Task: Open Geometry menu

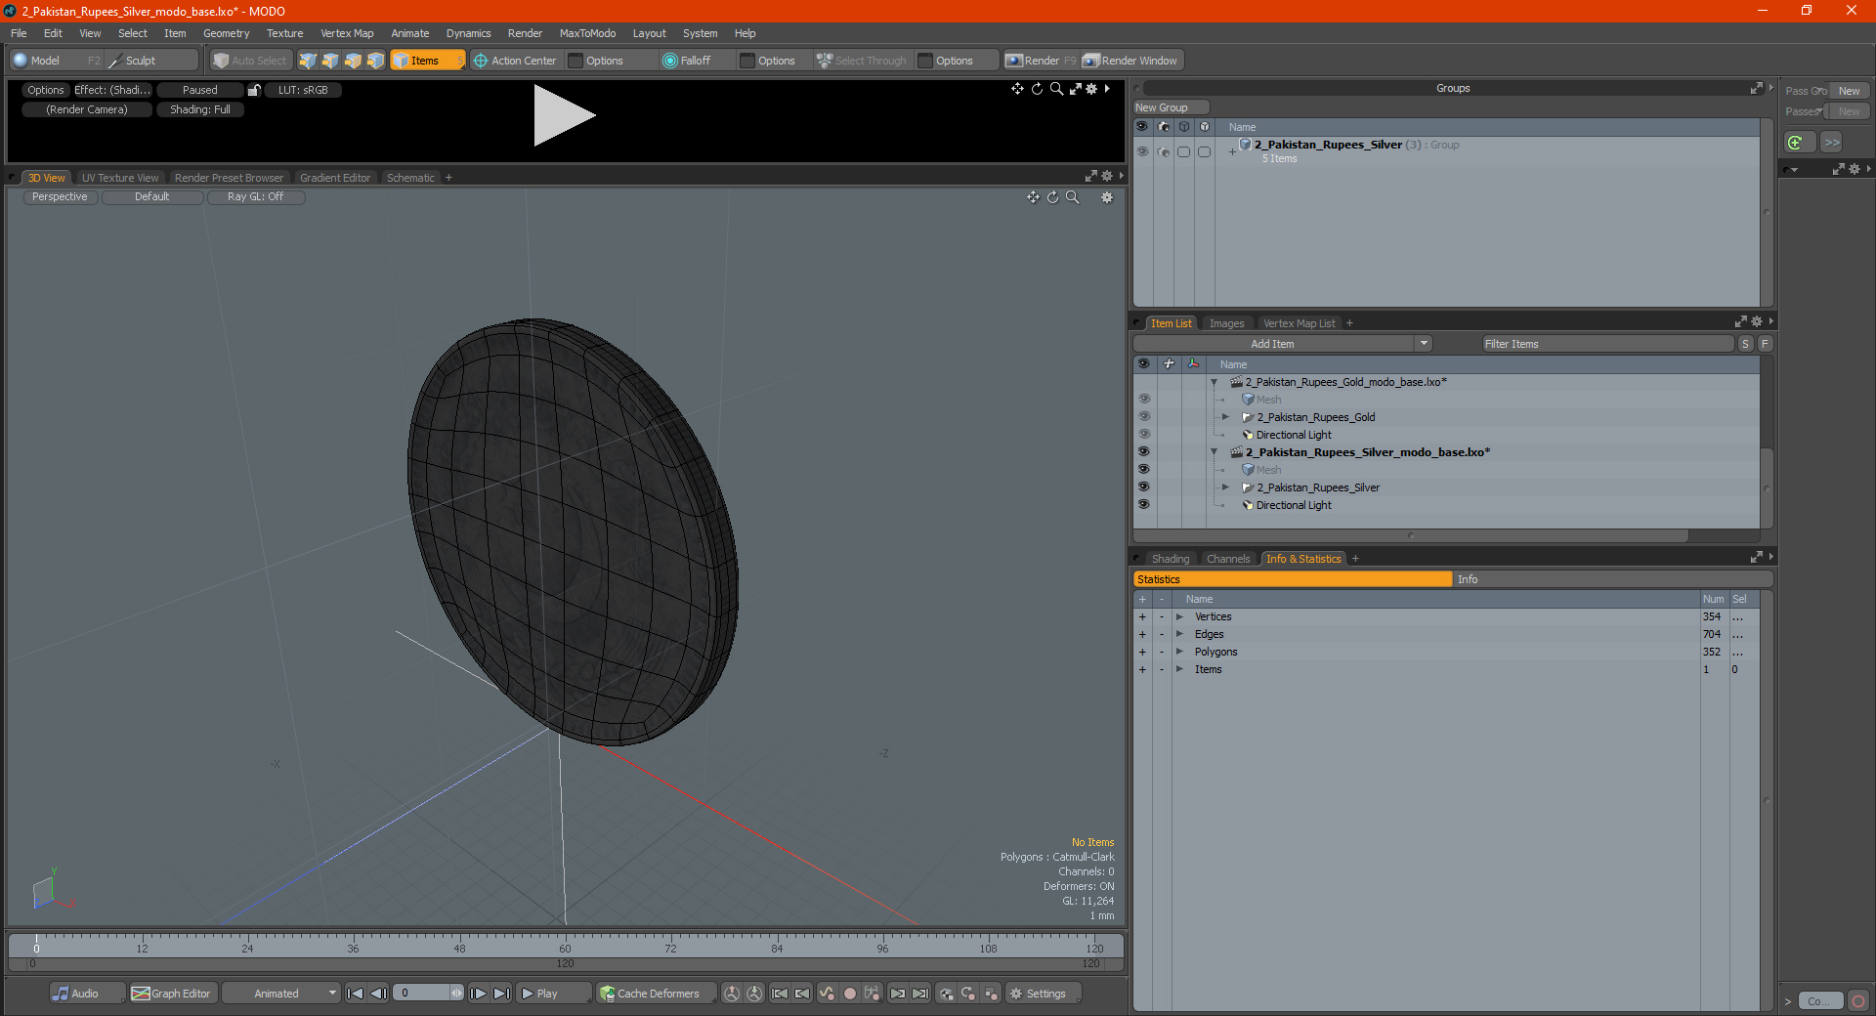Action: [x=226, y=33]
